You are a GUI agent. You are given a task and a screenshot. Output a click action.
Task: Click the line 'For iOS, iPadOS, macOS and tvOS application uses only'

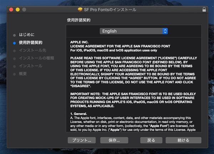(x=113, y=50)
